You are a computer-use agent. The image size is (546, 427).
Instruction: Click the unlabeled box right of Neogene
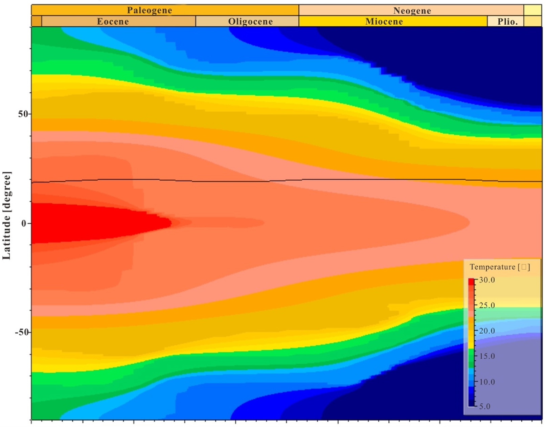[532, 10]
